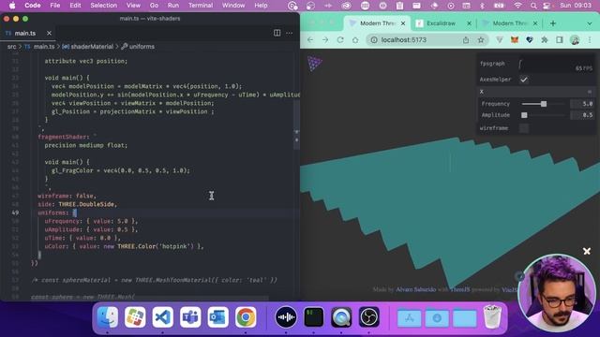The image size is (600, 337).
Task: Open the Chrome extensions puzzle icon
Action: pyautogui.click(x=545, y=39)
